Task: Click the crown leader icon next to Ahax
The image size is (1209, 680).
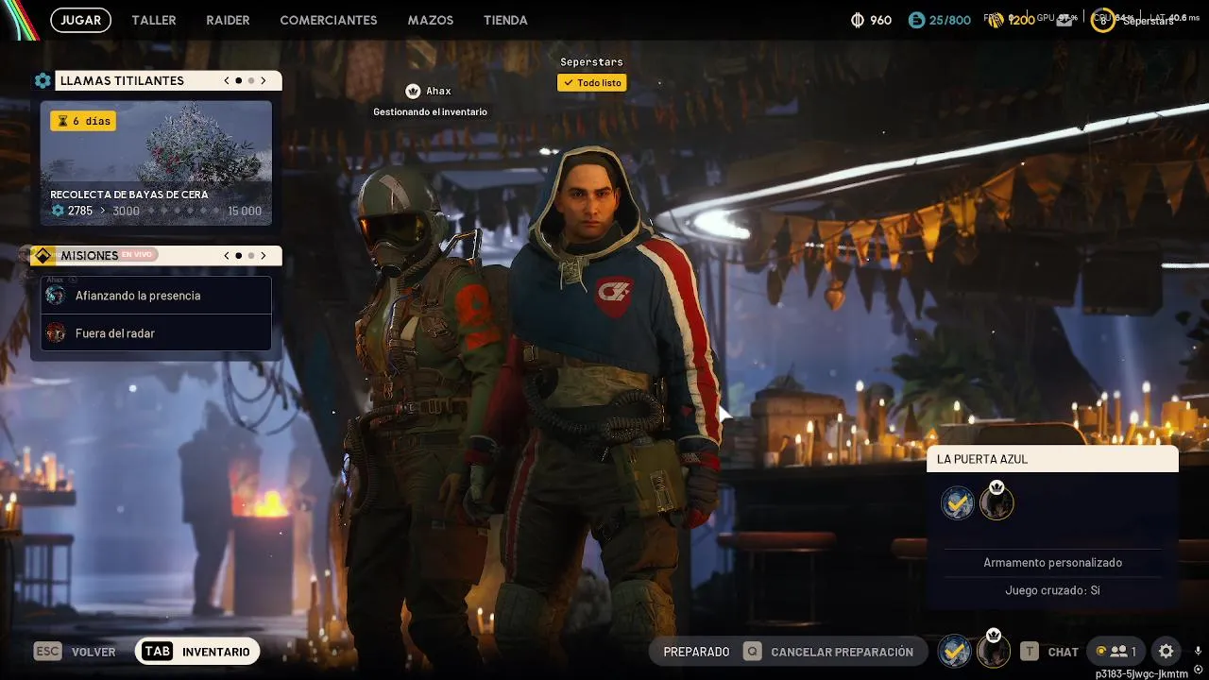Action: pyautogui.click(x=413, y=92)
